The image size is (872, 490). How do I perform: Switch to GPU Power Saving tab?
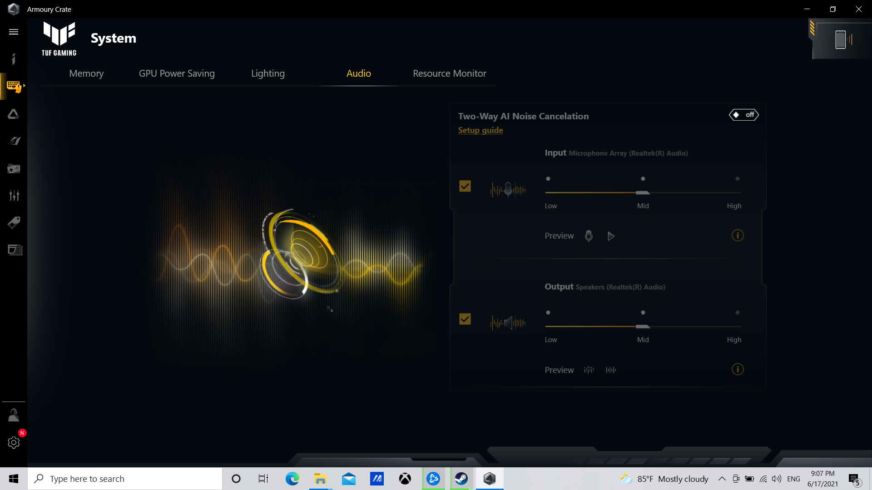pos(177,73)
